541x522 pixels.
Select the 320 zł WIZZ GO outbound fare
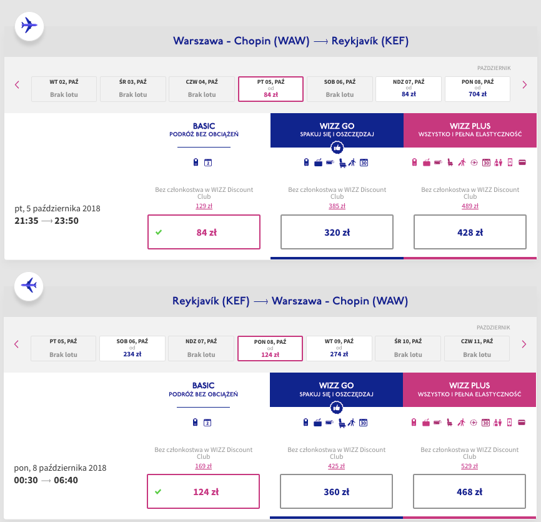point(337,232)
